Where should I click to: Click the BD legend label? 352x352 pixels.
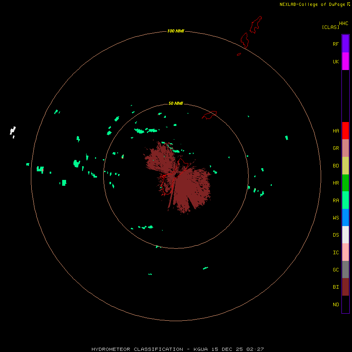[x=336, y=166]
